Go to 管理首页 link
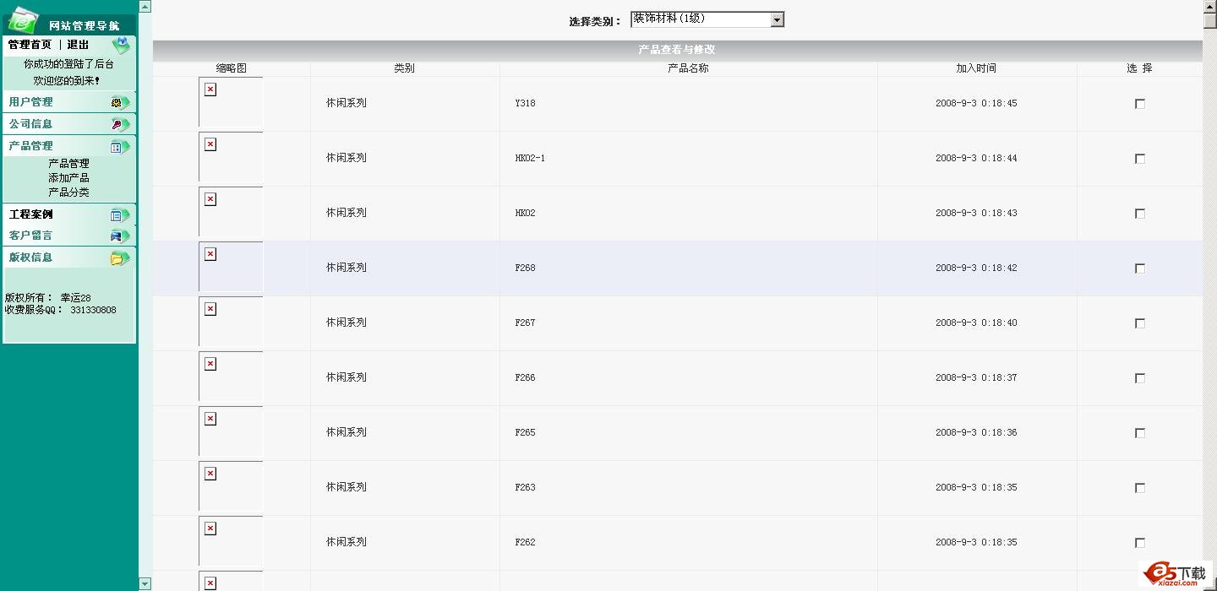Viewport: 1217px width, 591px height. tap(30, 45)
